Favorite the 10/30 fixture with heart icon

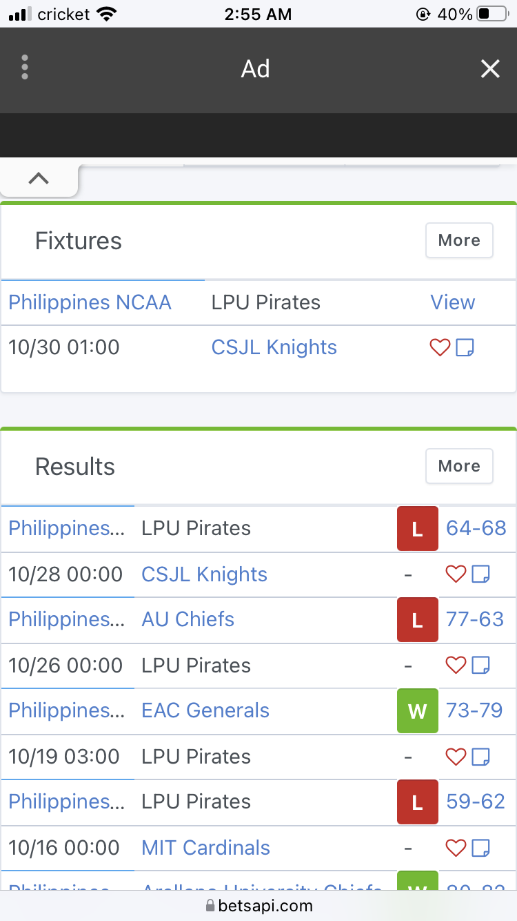tap(440, 348)
